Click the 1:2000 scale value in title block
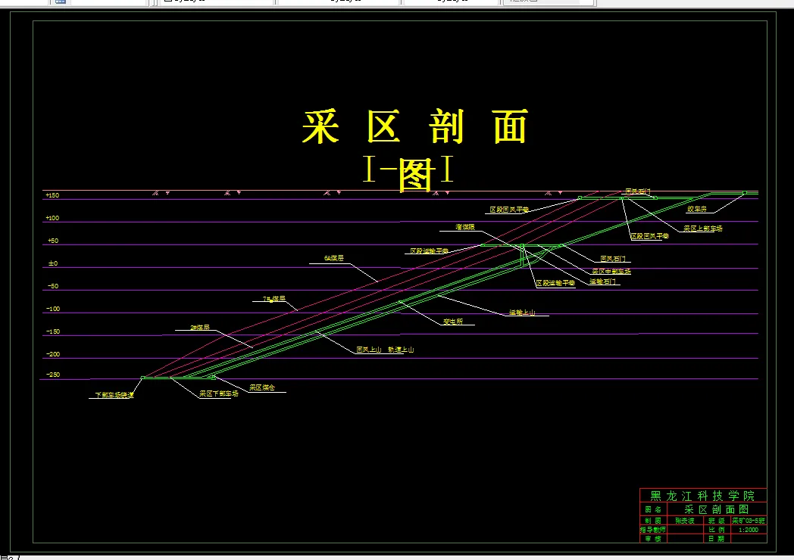794x560 pixels. [747, 530]
